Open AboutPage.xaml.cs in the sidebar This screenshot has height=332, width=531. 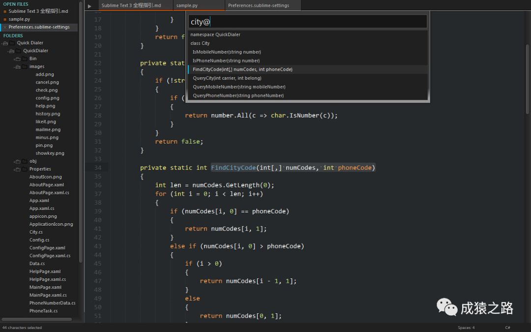[x=49, y=193]
